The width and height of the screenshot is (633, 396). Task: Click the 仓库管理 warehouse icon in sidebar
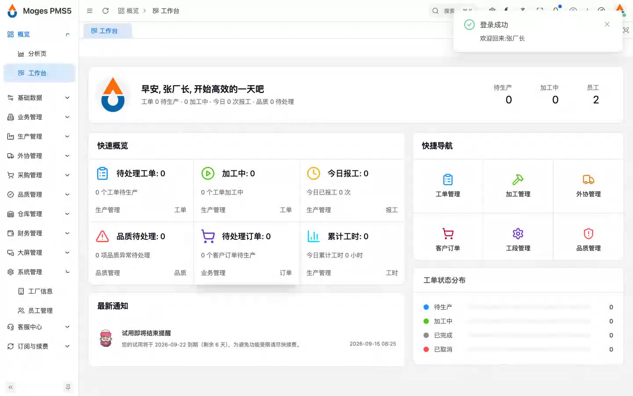click(11, 214)
